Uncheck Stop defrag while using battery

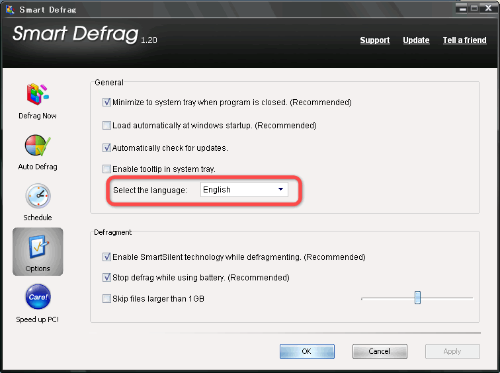(x=106, y=277)
